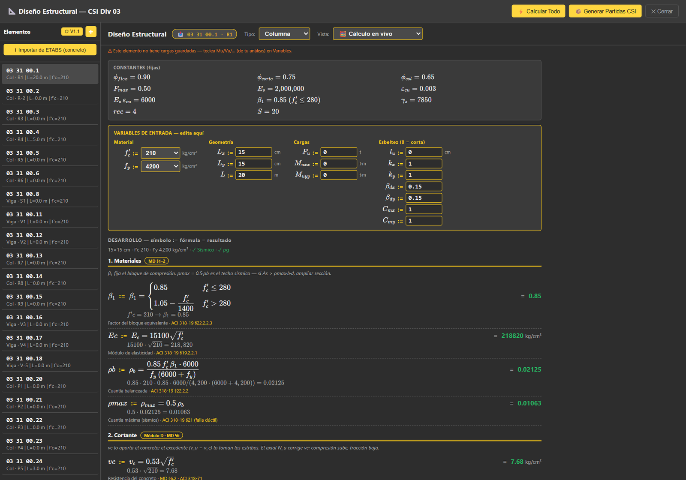Select element 03 31 00.13 Col R7
686x480 pixels.
(50, 259)
